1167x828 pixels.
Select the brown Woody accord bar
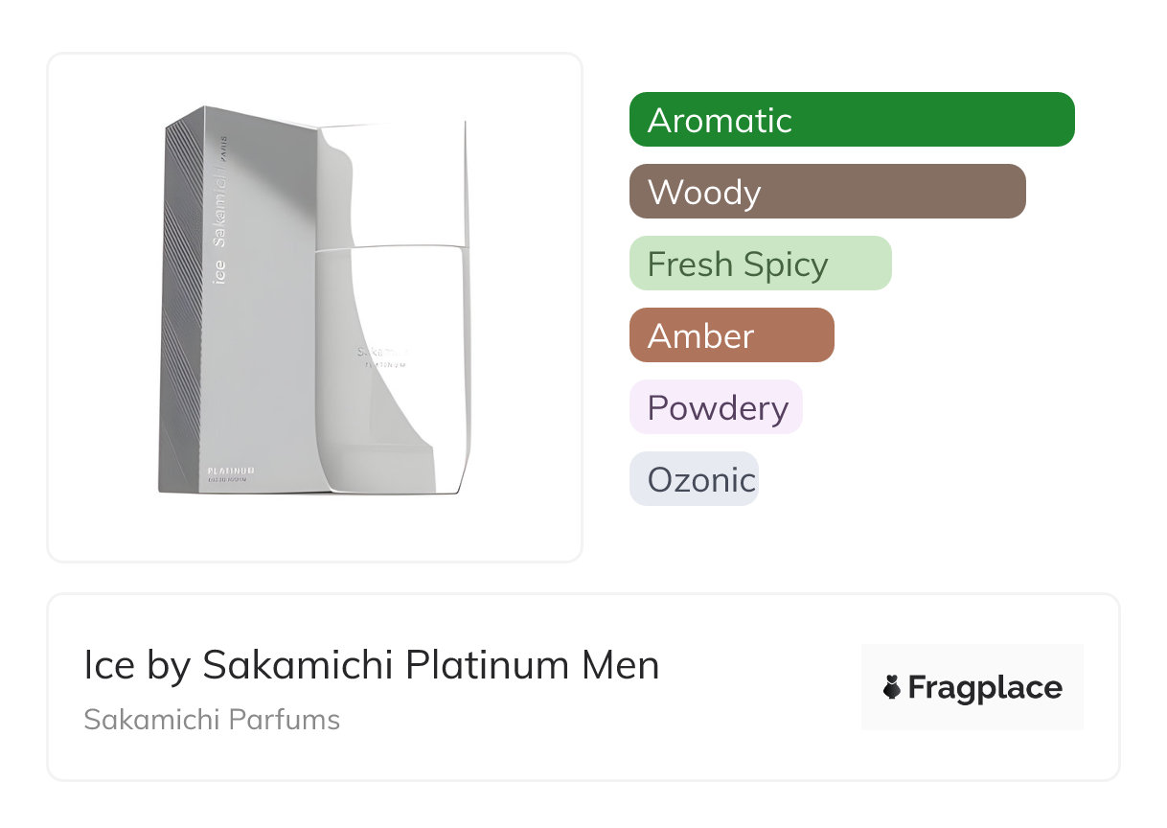tap(827, 192)
